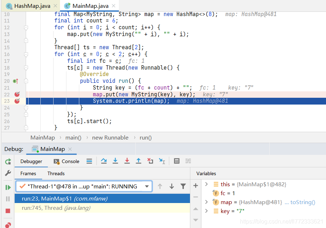This screenshot has width=326, height=228.
Task: Open View Breakpoints dialog
Action: (8, 225)
